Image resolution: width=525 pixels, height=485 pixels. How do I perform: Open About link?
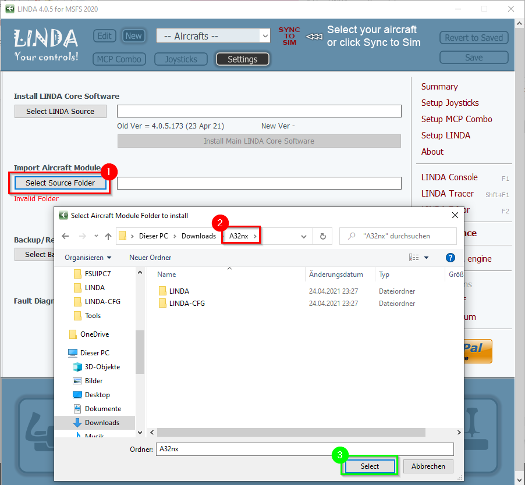click(432, 152)
